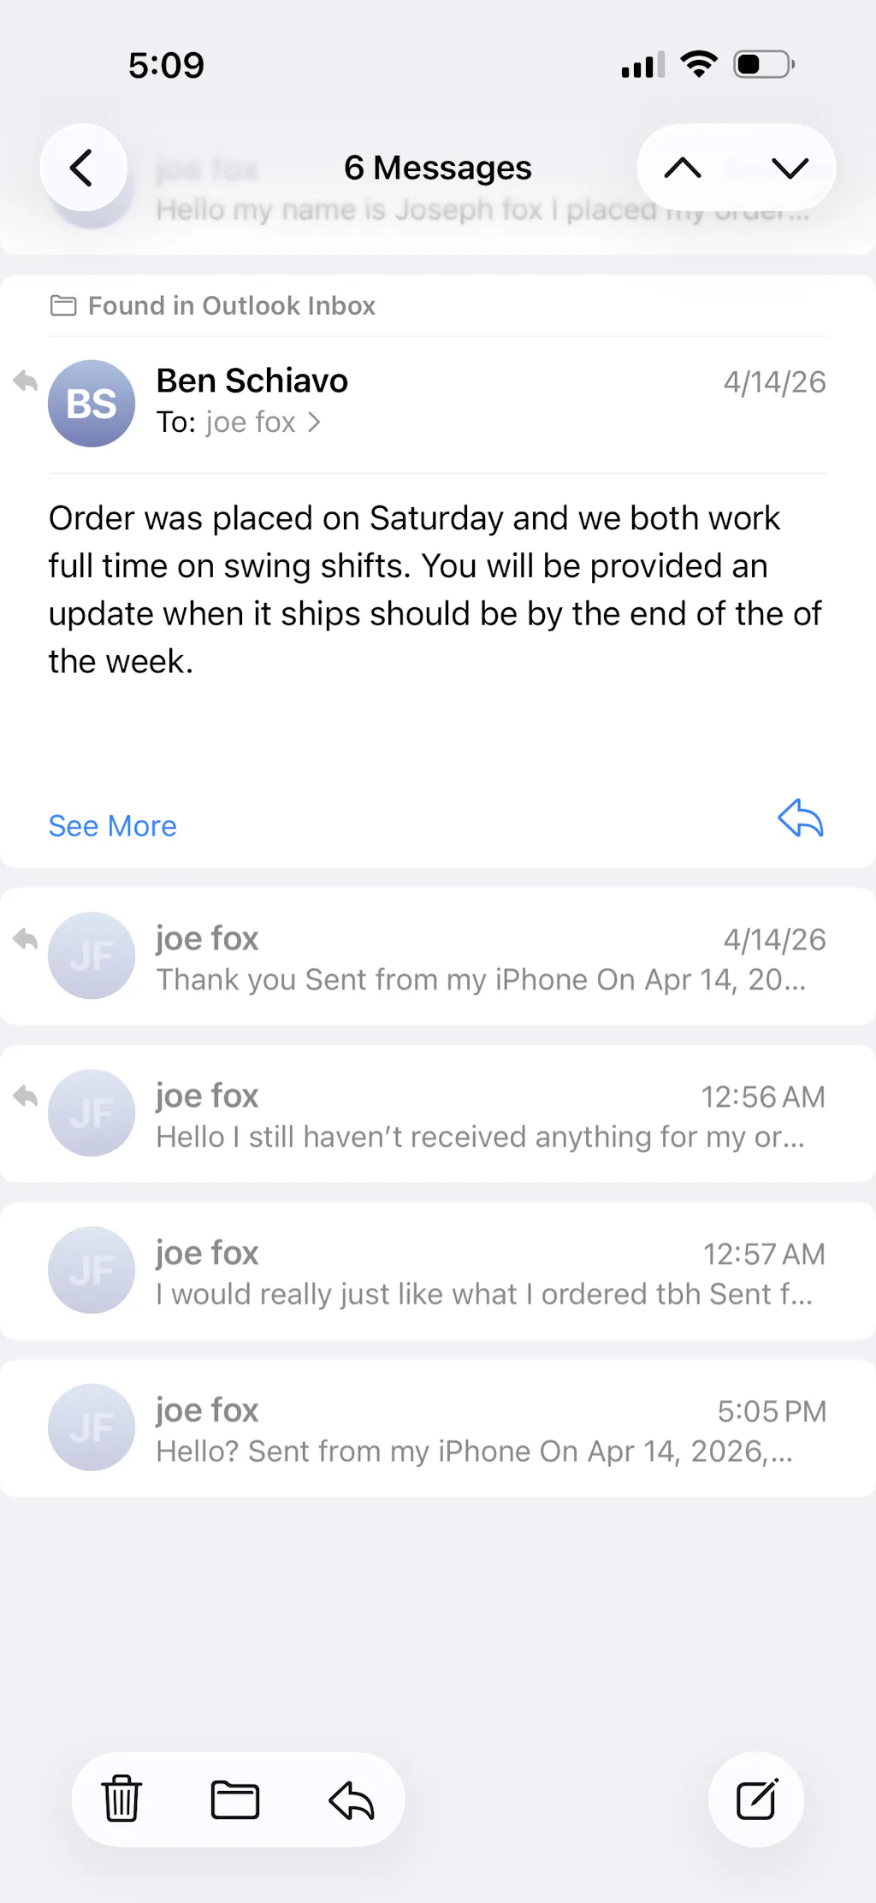Delete the thread with trash icon
Image resolution: width=876 pixels, height=1903 pixels.
click(121, 1799)
